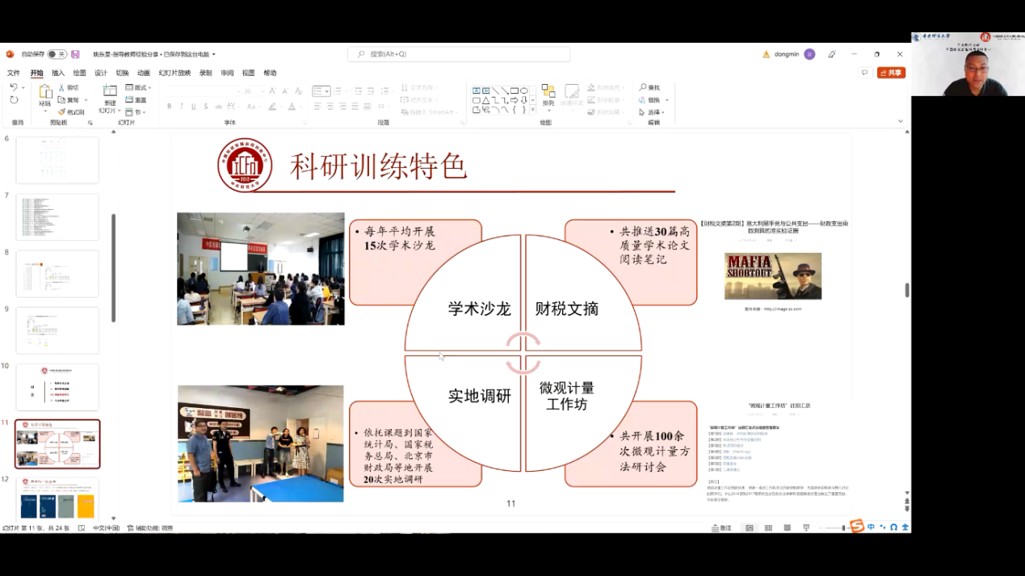Collapse the ribbon with the chevron
Viewport: 1025px width, 576px height.
[901, 121]
